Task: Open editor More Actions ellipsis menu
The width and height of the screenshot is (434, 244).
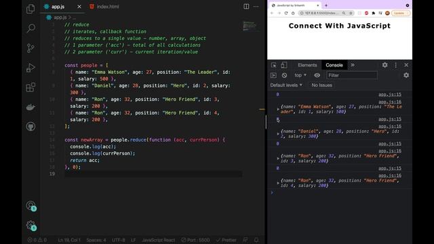Action: point(256,6)
